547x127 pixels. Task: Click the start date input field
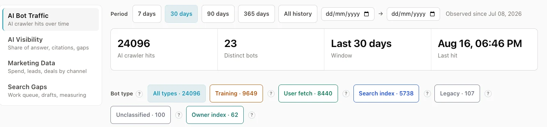point(348,14)
